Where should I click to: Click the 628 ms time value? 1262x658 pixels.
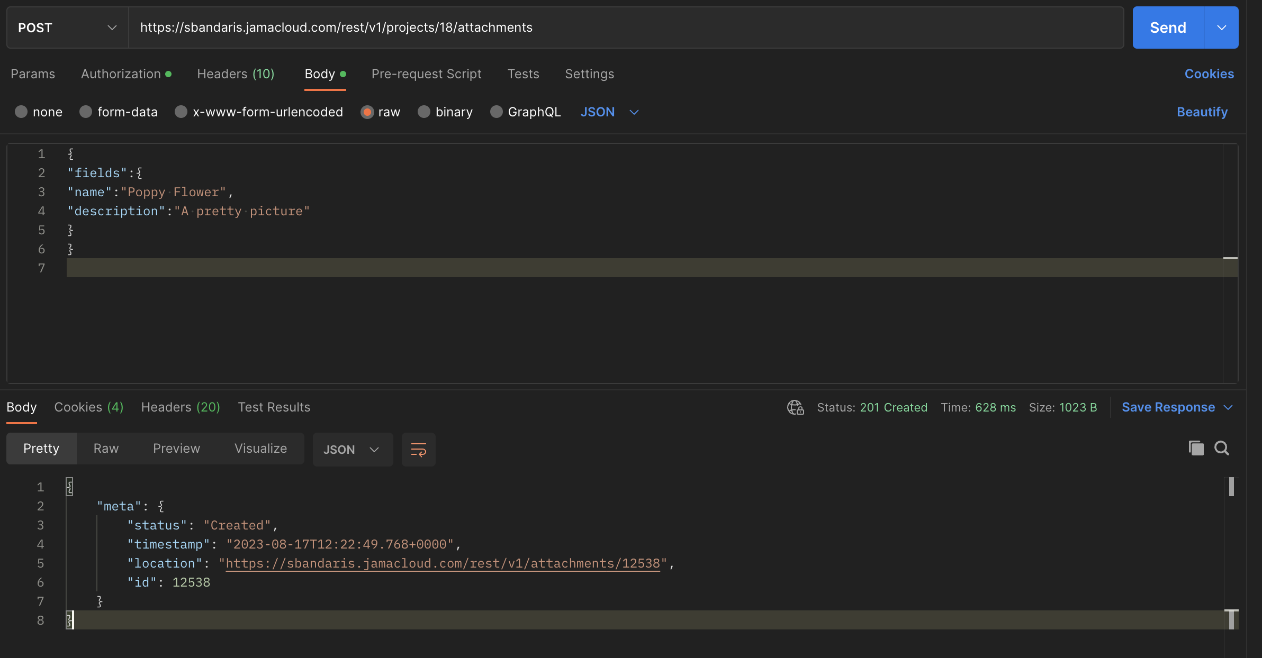click(995, 407)
